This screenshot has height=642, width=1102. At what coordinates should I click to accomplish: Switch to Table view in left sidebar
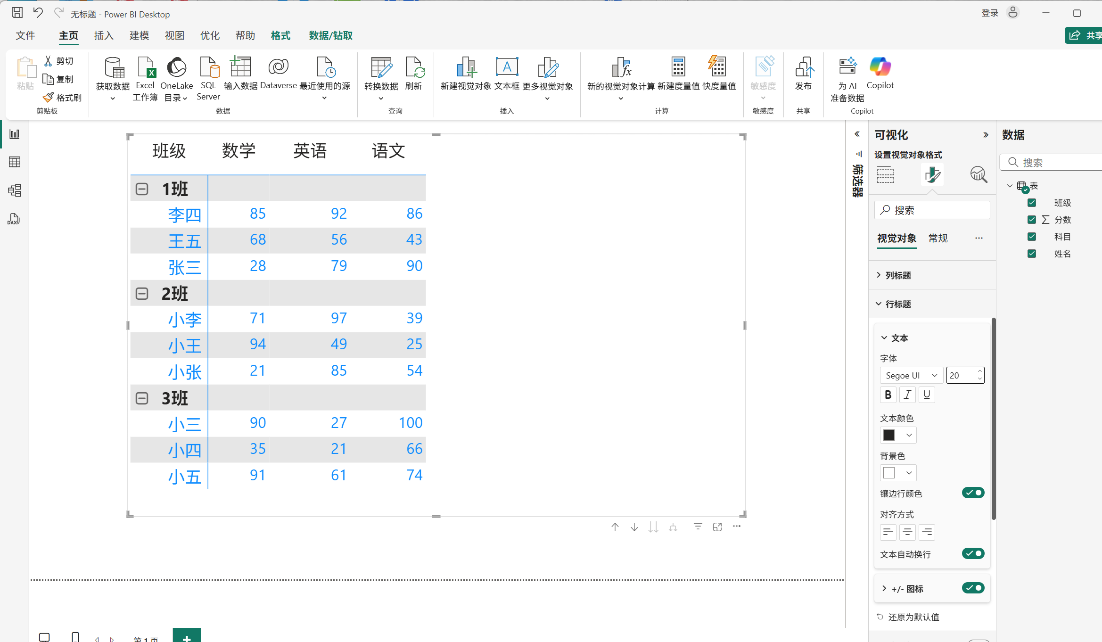point(15,162)
